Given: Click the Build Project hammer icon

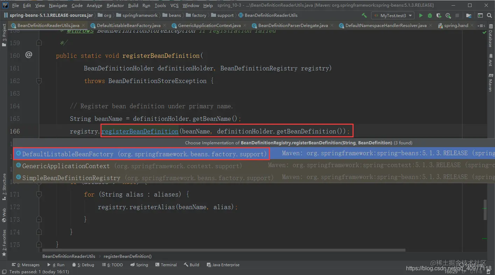Looking at the screenshot, I should click(x=364, y=15).
